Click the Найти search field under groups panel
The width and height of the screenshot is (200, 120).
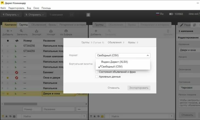[x=139, y=116]
